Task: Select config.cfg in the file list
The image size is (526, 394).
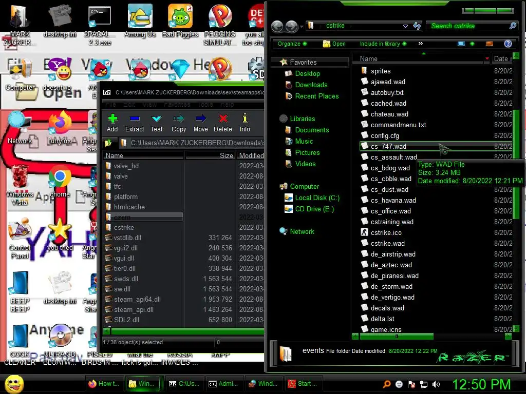Action: 384,135
